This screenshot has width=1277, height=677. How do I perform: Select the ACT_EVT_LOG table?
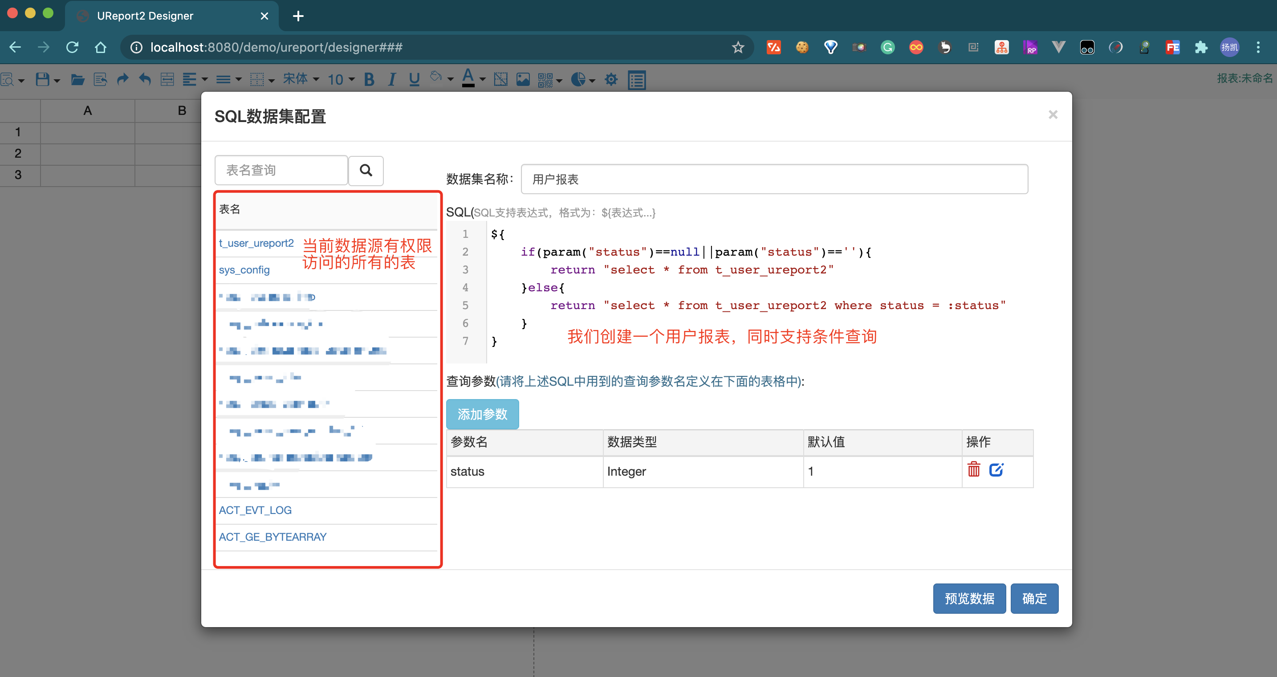255,510
